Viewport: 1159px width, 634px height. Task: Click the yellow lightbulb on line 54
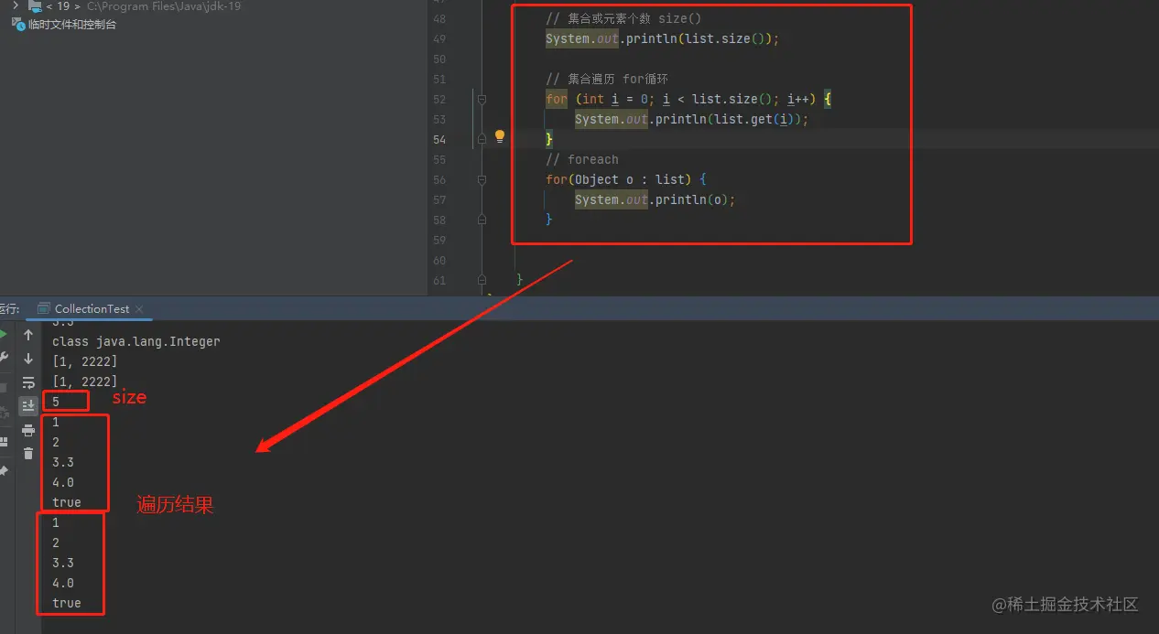pyautogui.click(x=500, y=137)
